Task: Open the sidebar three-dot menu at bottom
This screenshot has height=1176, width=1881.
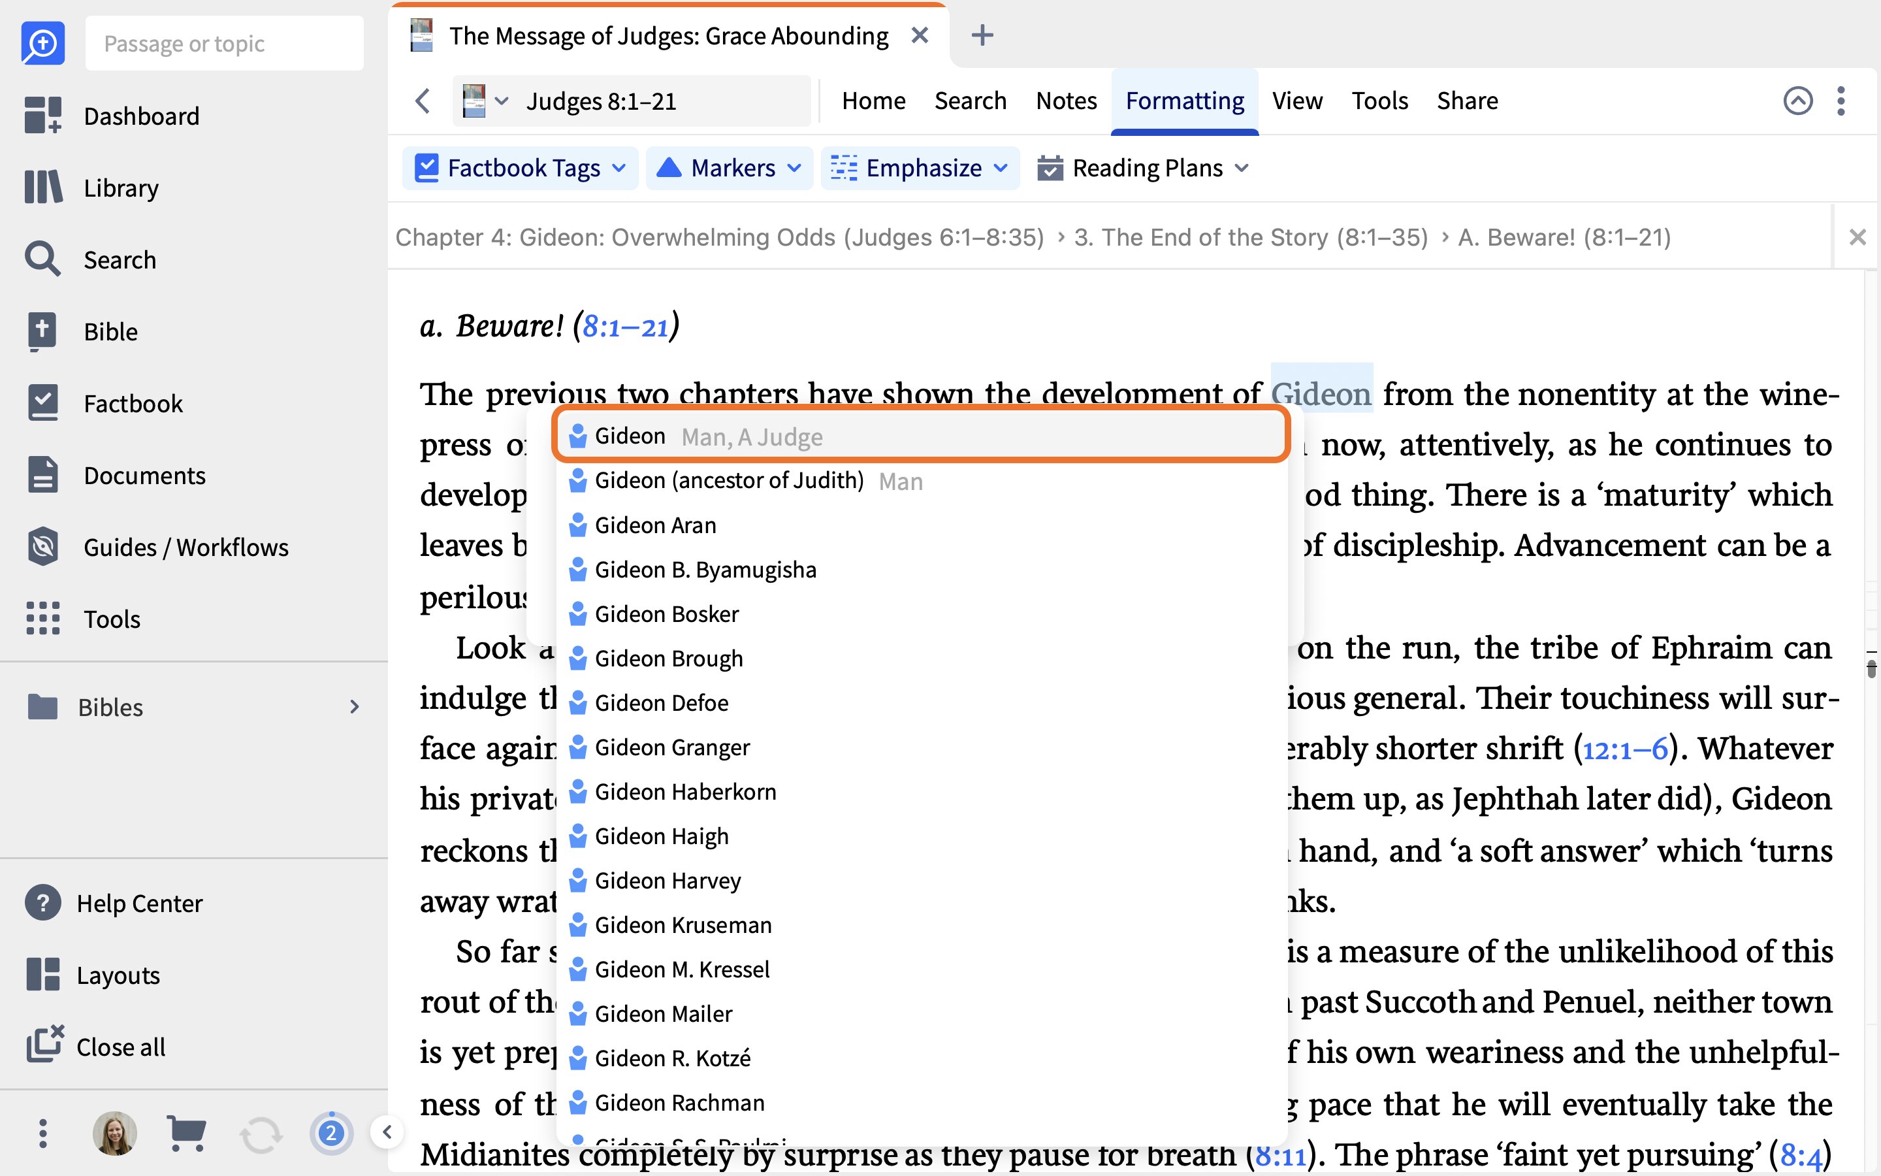Action: click(x=42, y=1134)
